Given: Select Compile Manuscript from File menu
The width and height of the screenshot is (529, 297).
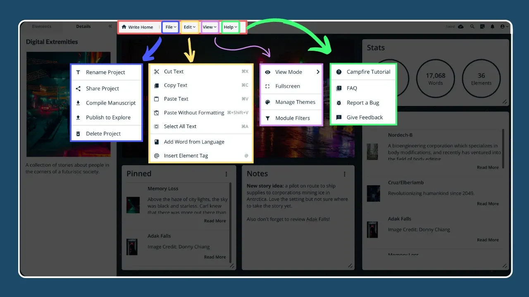Looking at the screenshot, I should click(x=110, y=103).
